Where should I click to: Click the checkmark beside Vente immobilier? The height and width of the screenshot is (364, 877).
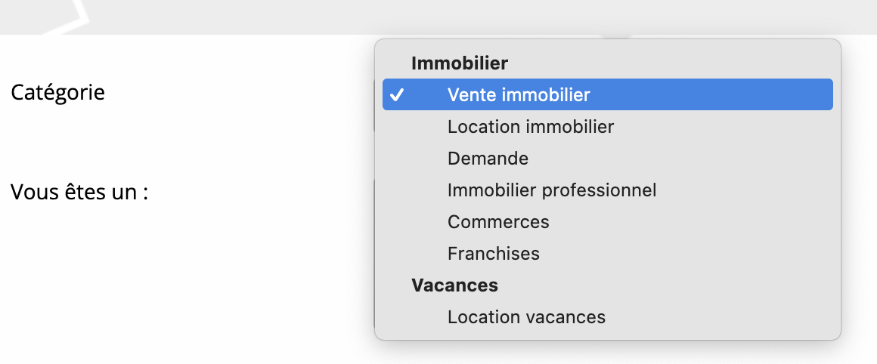coord(398,95)
